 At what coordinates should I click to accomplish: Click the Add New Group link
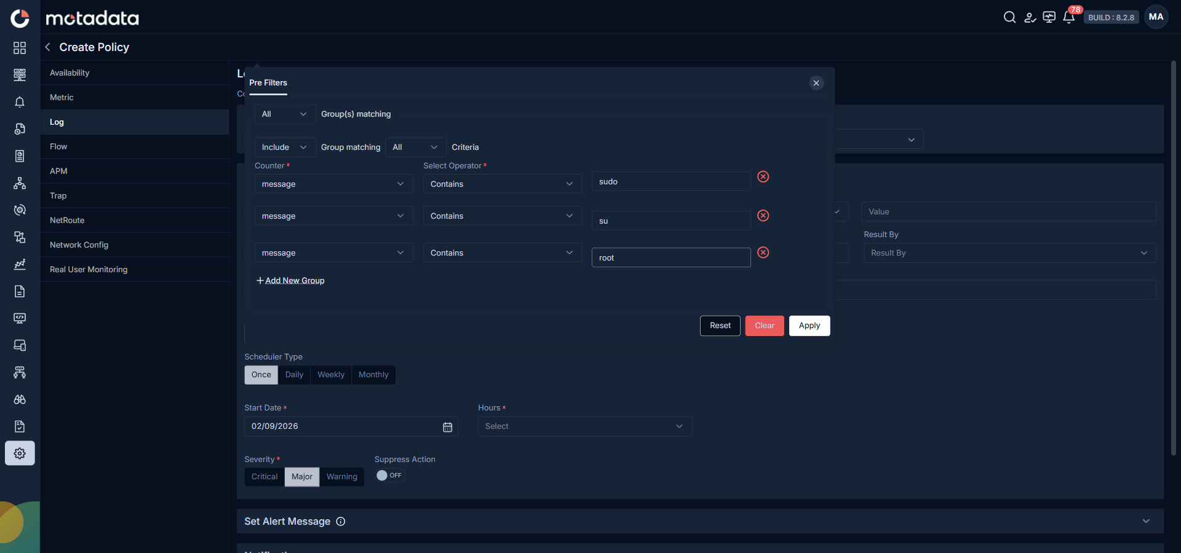pyautogui.click(x=290, y=281)
